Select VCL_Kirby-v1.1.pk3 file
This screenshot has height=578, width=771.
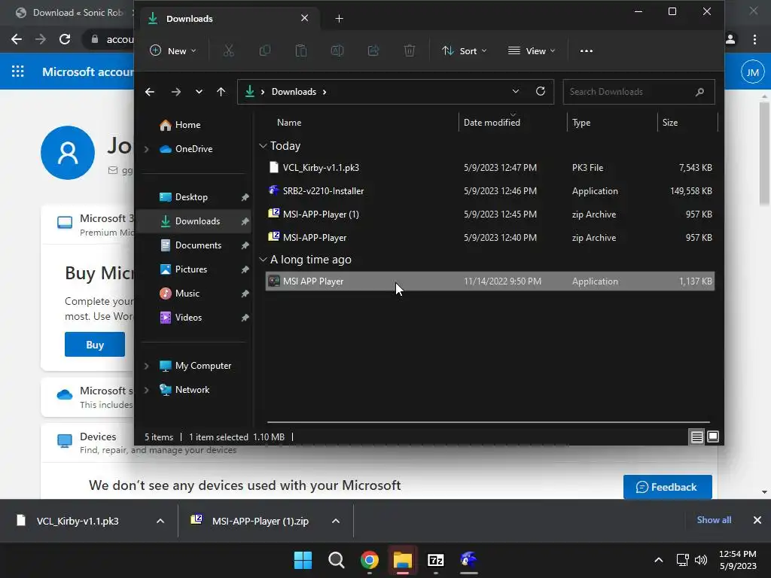point(489,168)
